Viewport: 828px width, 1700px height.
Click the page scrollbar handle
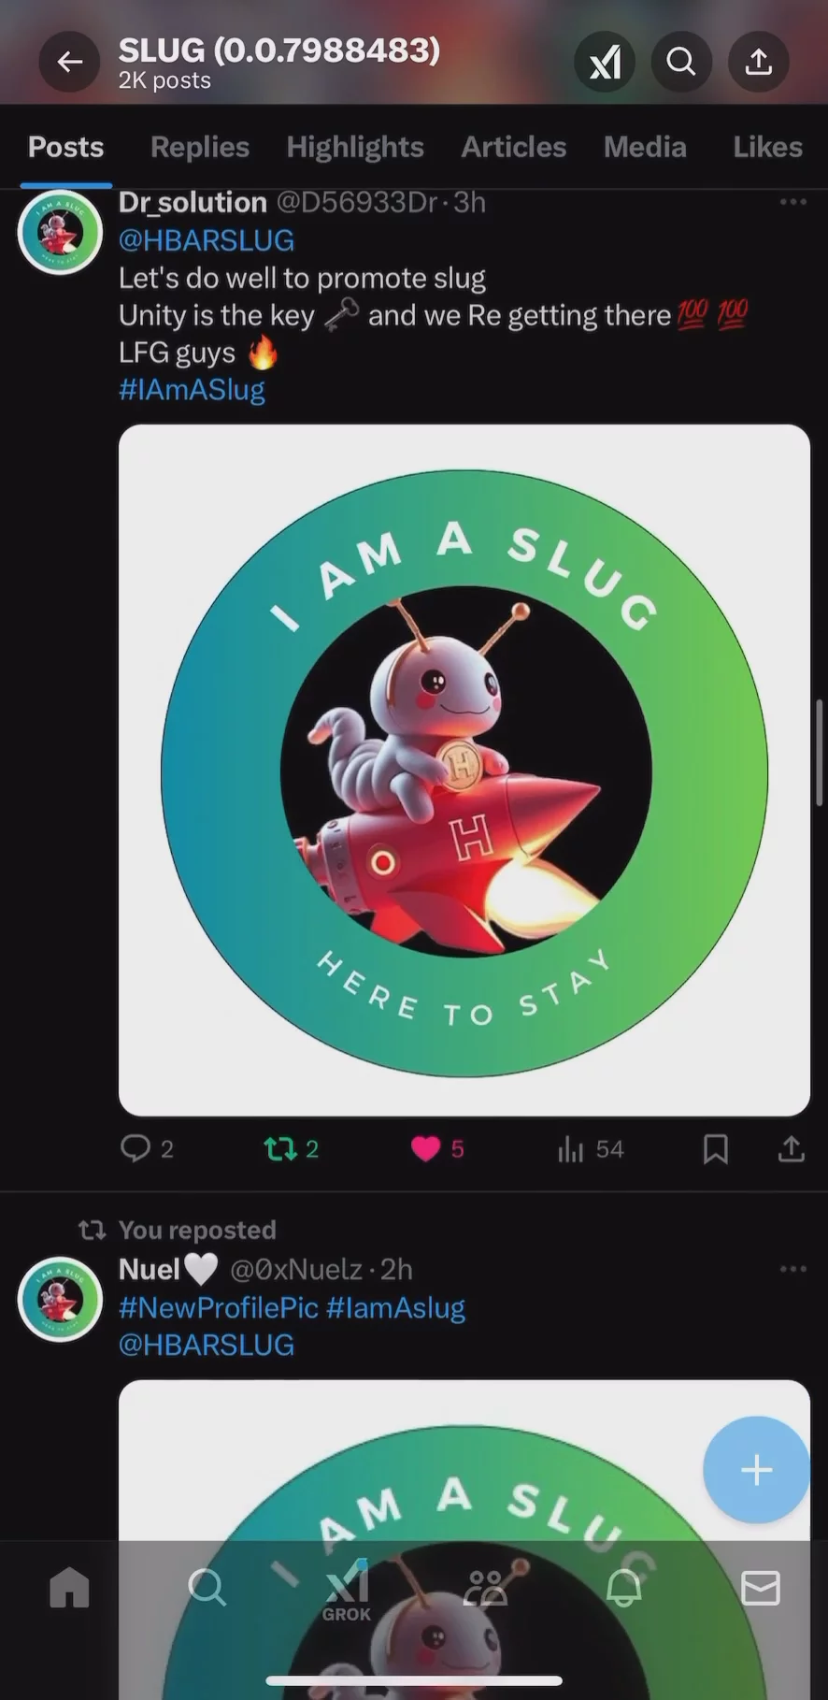click(x=820, y=753)
